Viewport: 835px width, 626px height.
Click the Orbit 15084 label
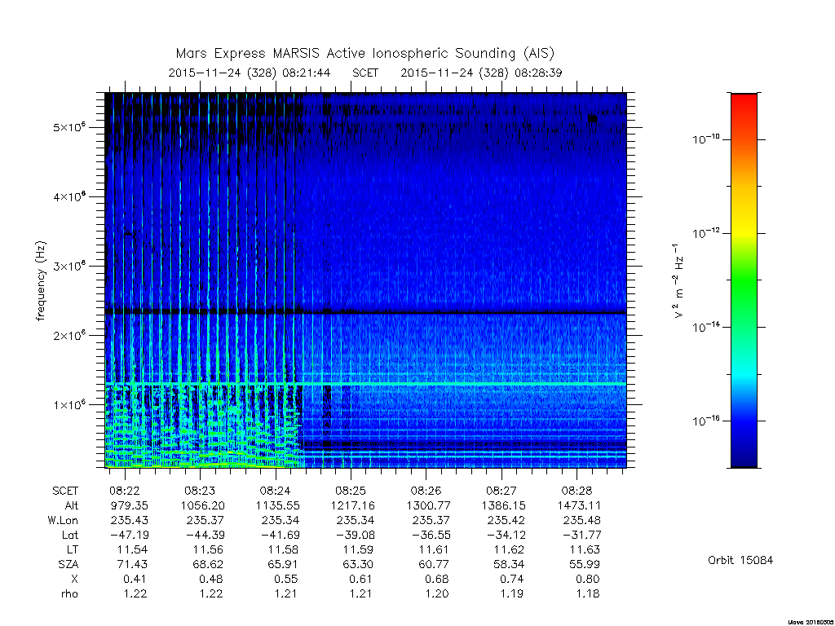(x=740, y=560)
